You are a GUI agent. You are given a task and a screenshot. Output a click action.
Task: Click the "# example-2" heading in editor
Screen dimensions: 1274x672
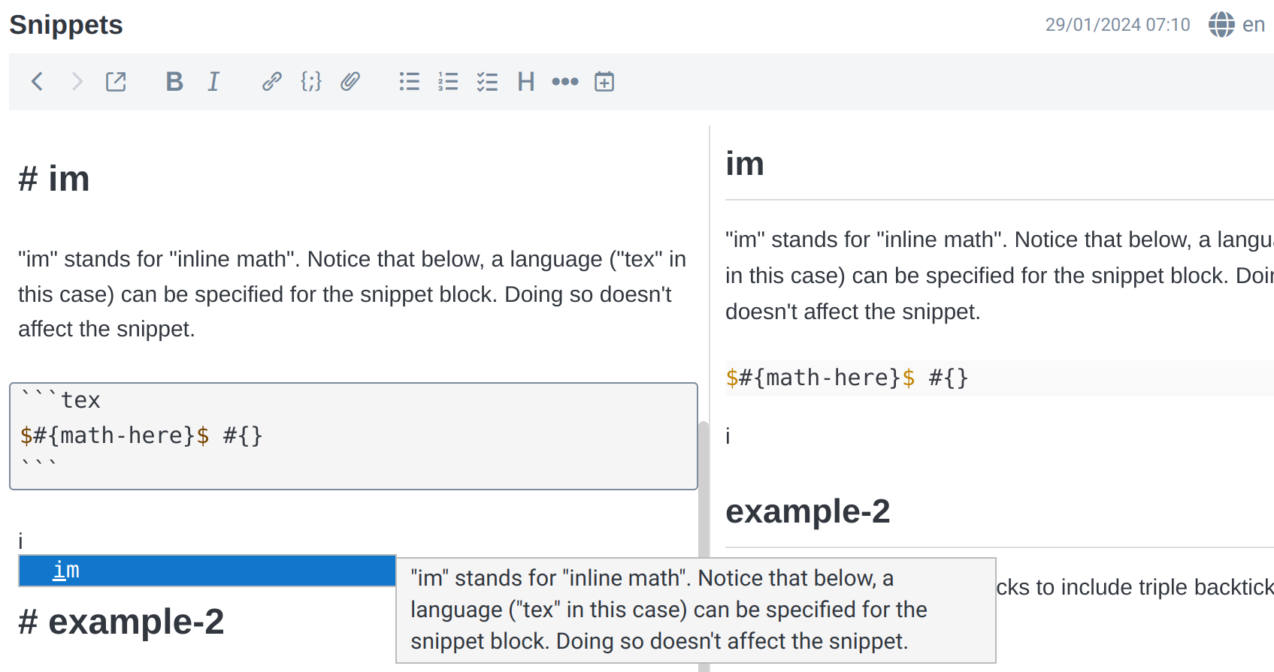[x=121, y=622]
